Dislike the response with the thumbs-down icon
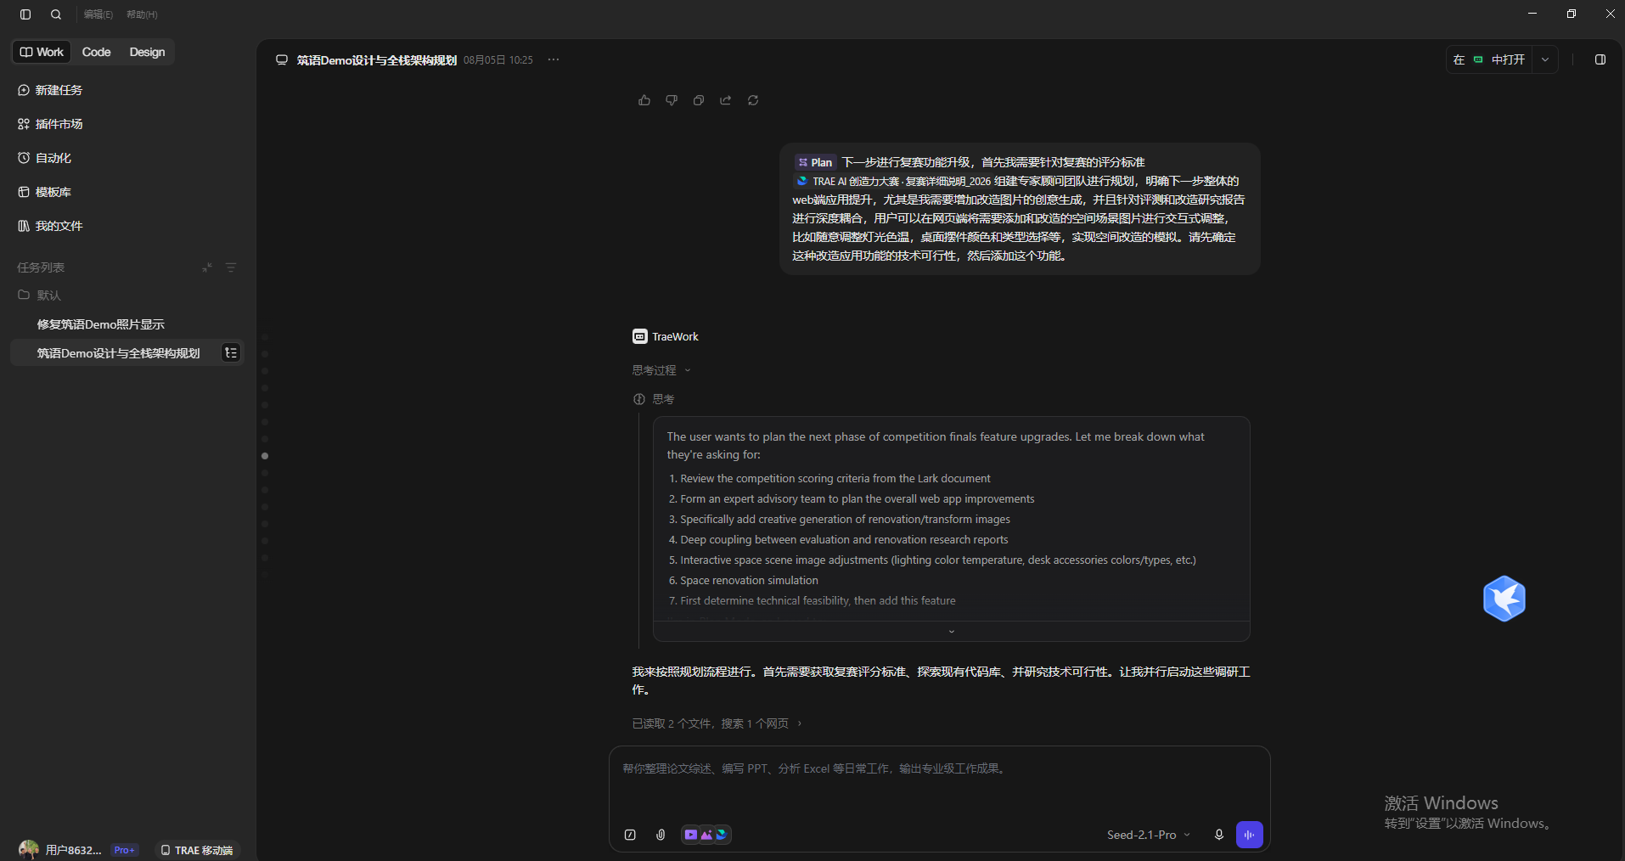This screenshot has width=1625, height=861. tap(672, 100)
